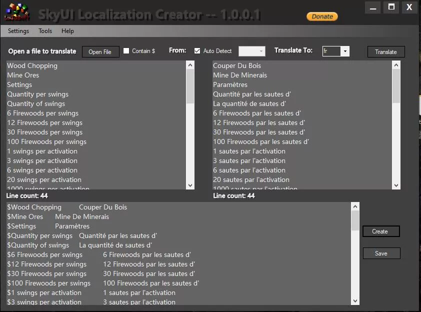Screen dimensions: 421x312
Task: Click '12 Firewoods par les sautes d'' translated line
Action: [x=259, y=122]
